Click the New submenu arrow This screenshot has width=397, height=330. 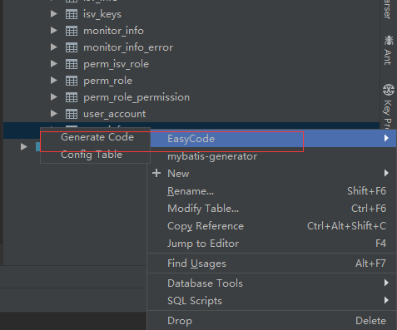tap(386, 173)
